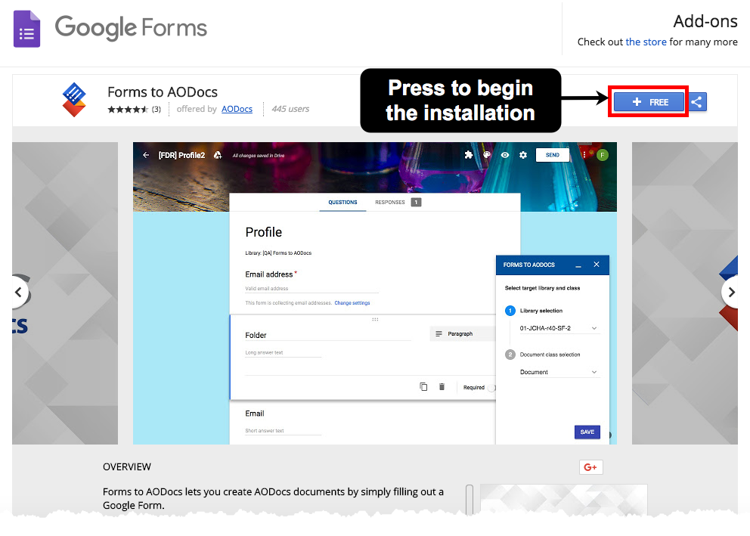This screenshot has height=536, width=750.
Task: Click the green F account avatar
Action: point(603,155)
